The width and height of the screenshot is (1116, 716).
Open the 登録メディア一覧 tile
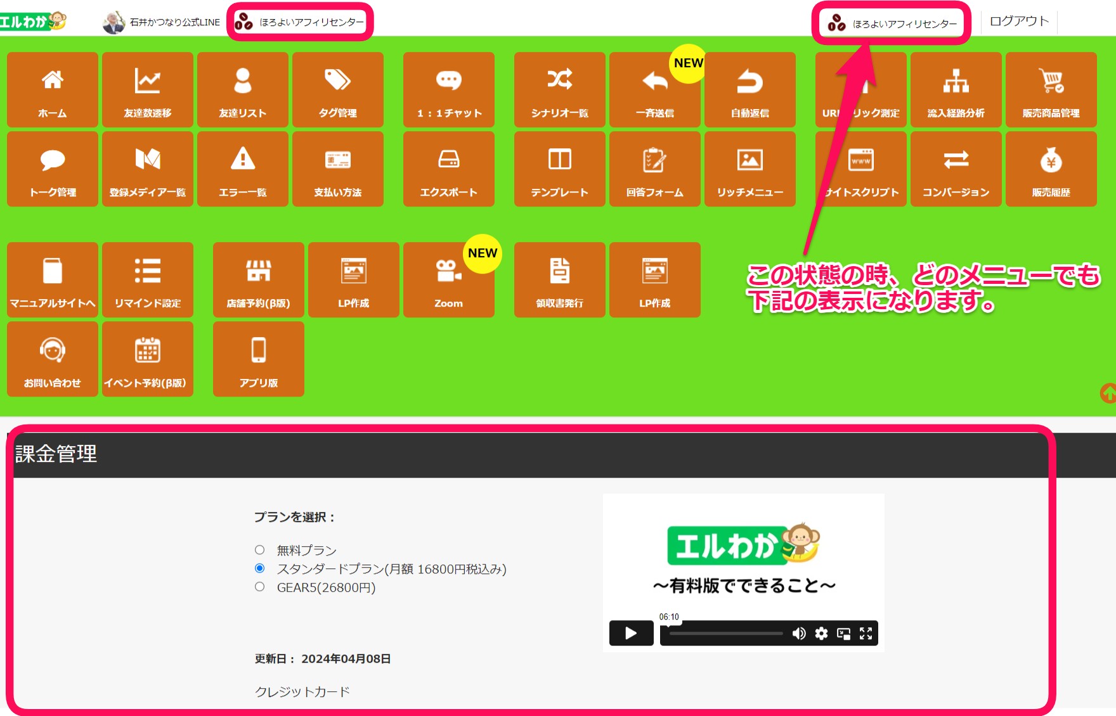tap(148, 169)
